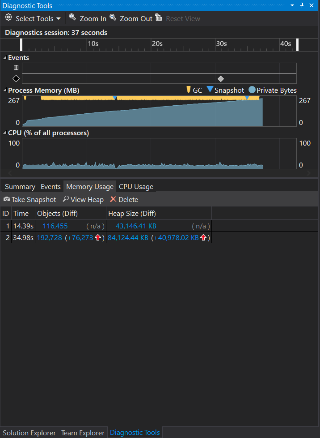Click the ID column header

(5, 214)
